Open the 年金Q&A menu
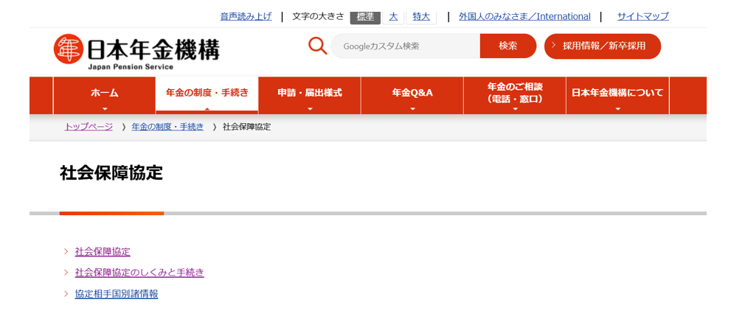Screen dimensions: 748x316 (x=412, y=95)
